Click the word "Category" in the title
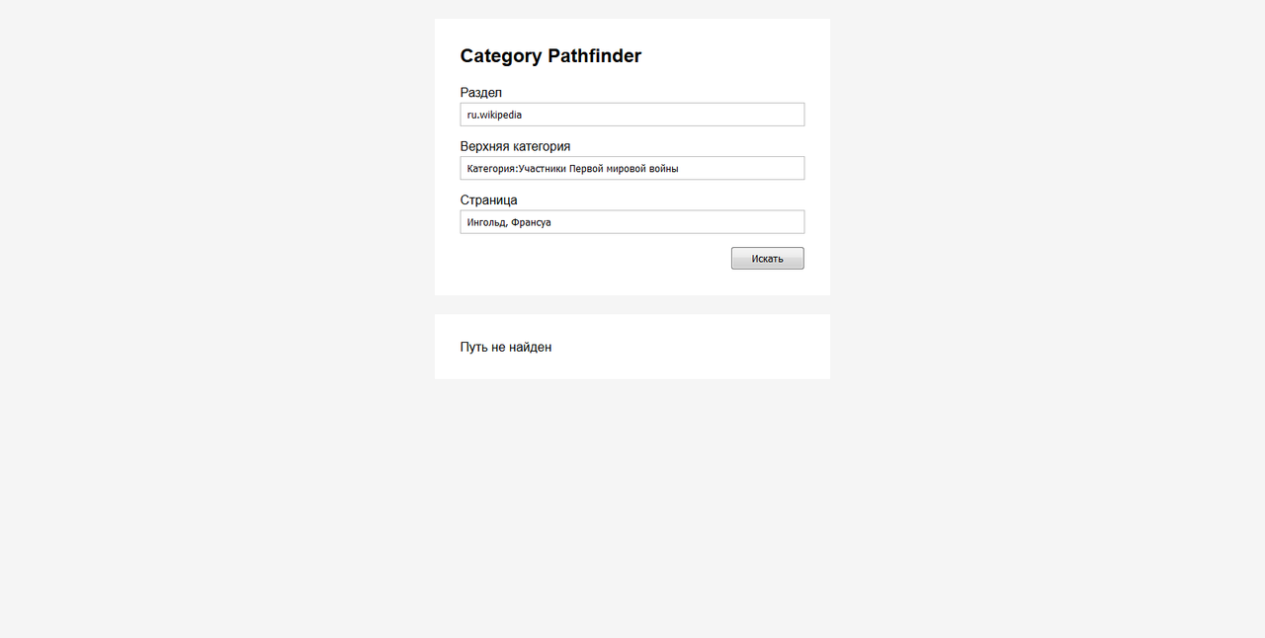This screenshot has height=638, width=1265. point(501,56)
